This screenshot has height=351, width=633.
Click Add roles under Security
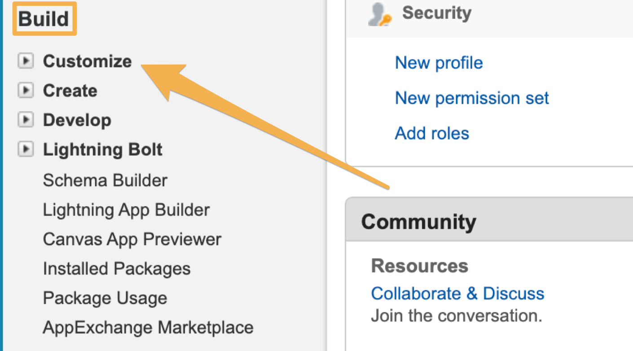click(x=431, y=133)
